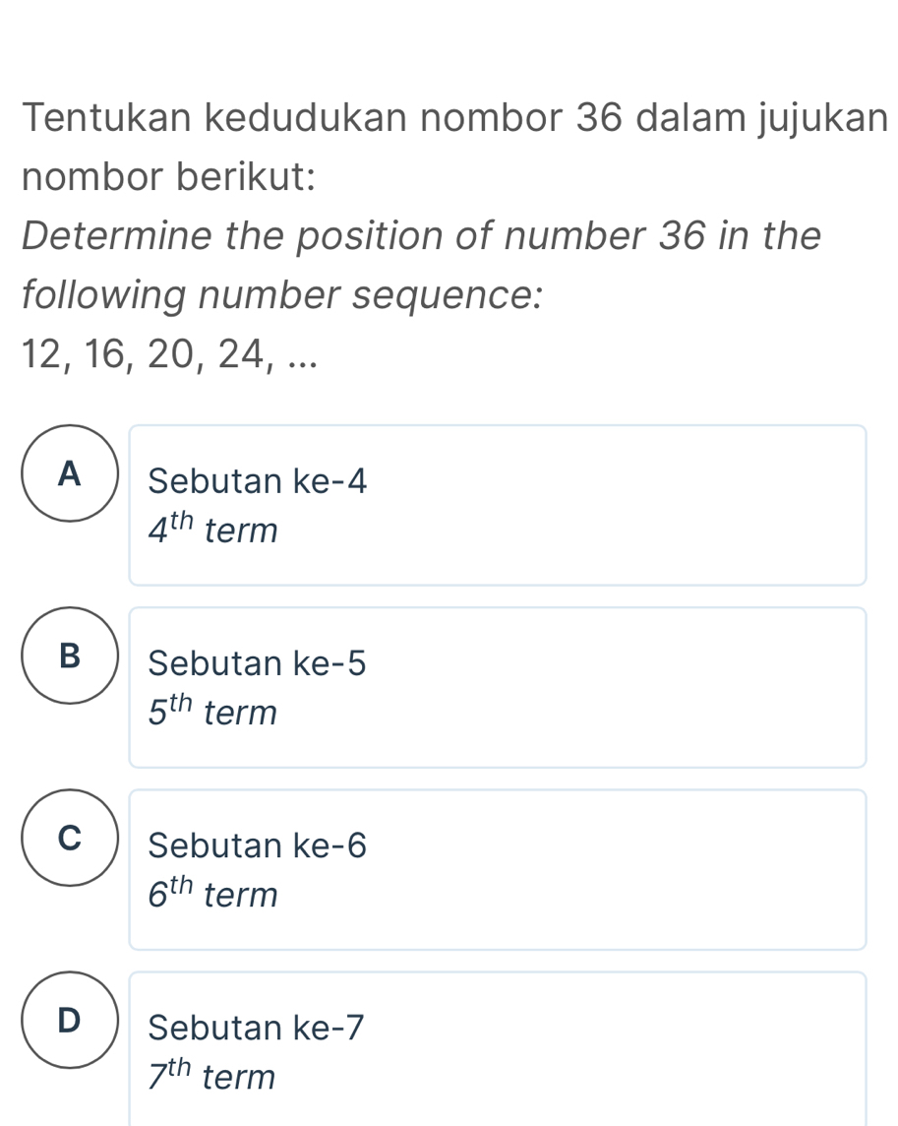Click the "Sebutan ke-6" answer text
Screen dimensions: 898x1126
(257, 845)
